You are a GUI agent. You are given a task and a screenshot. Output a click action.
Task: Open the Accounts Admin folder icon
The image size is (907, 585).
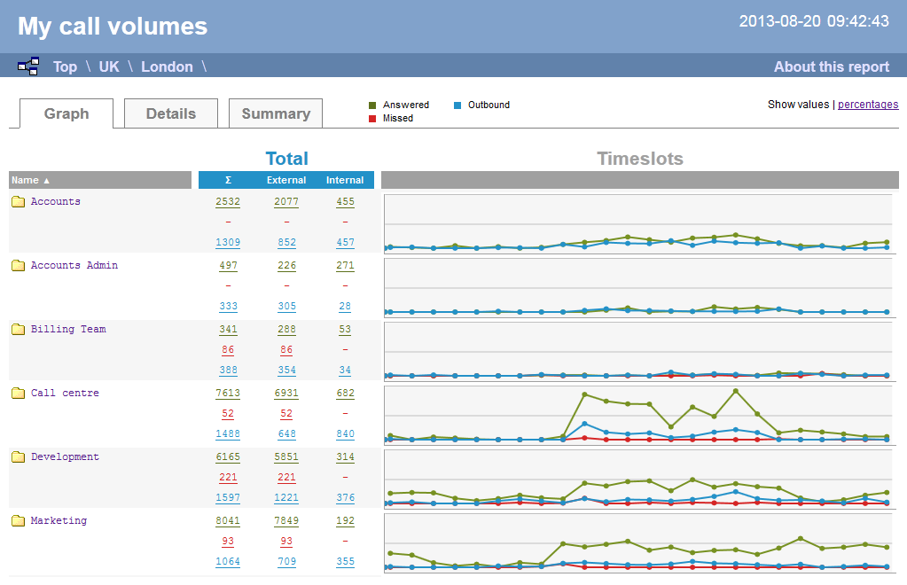pos(18,266)
